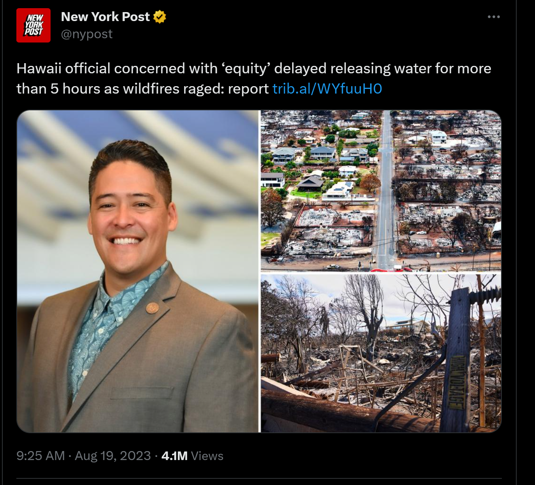
Task: Click the 4.1M Views count
Action: pos(192,456)
